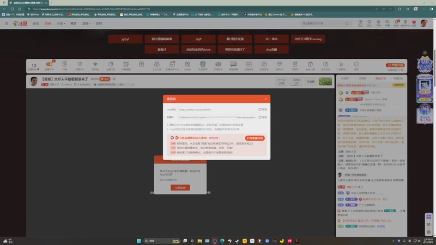Open the pencil edit icon in toolbar

[325, 65]
